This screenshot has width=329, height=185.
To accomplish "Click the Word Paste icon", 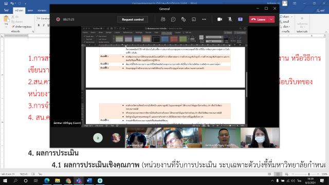I will (x=6, y=19).
